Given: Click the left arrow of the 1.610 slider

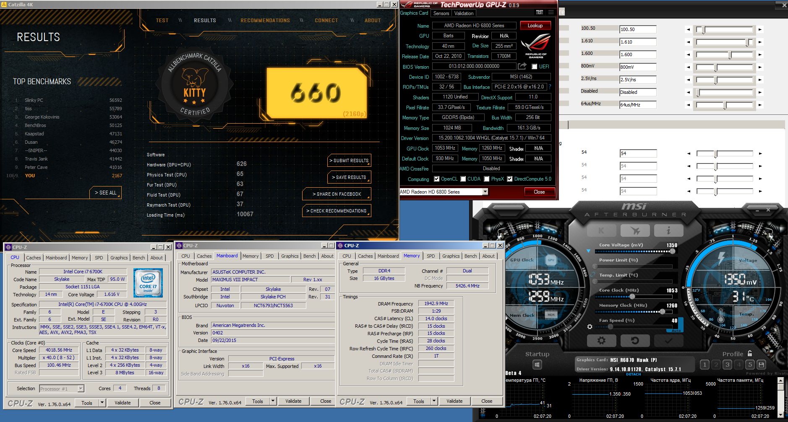Looking at the screenshot, I should [688, 42].
